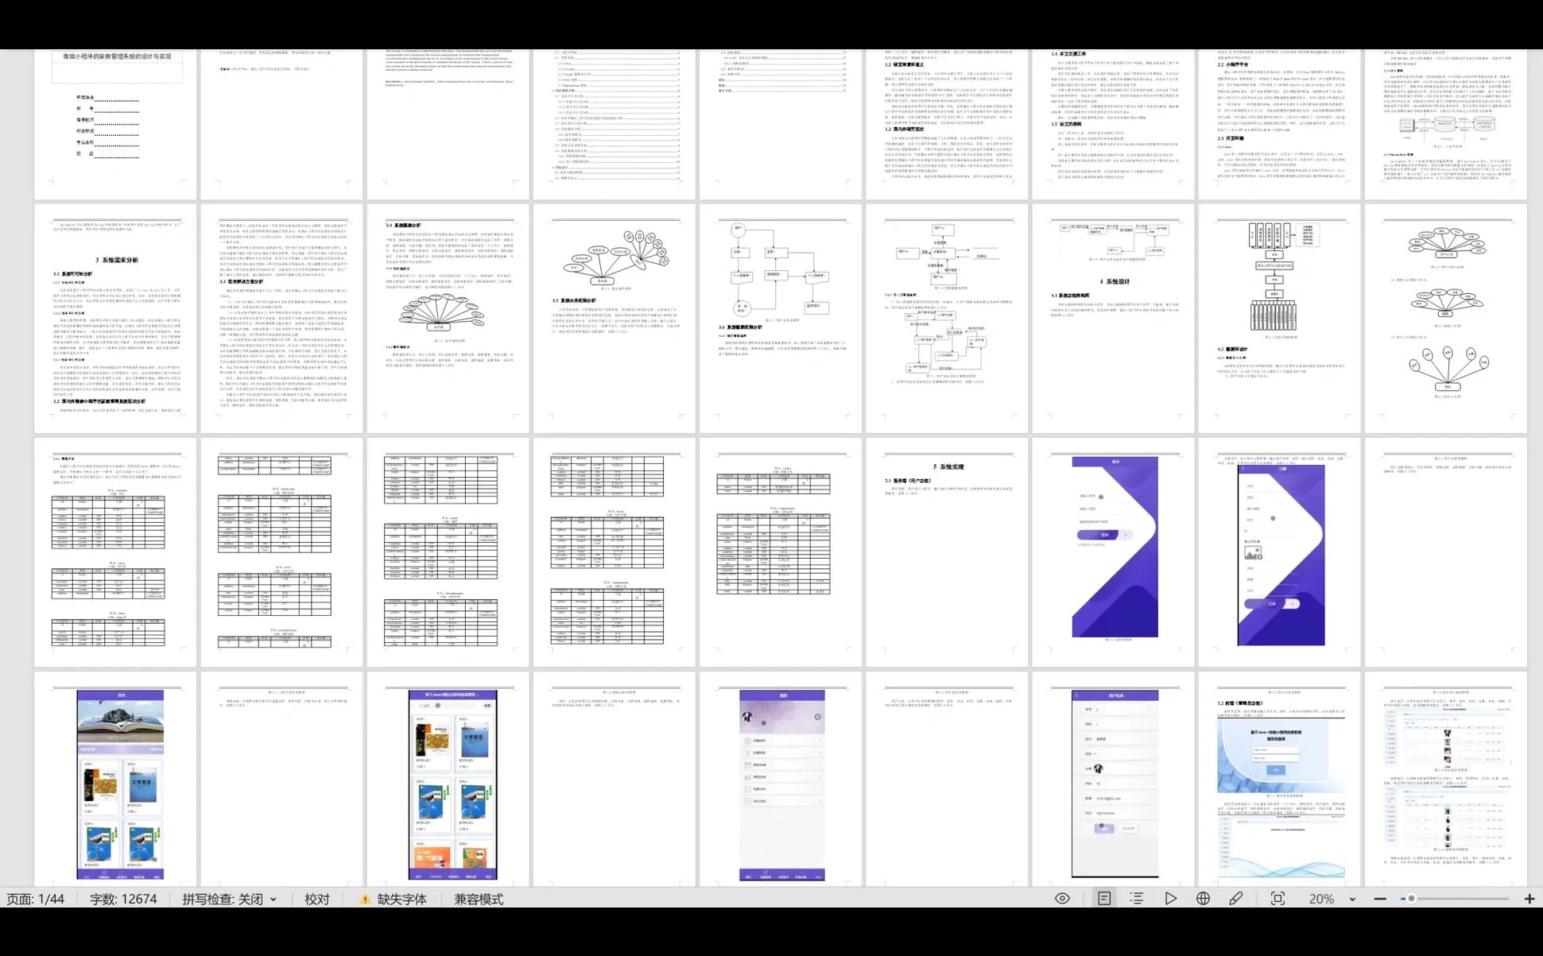Viewport: 1543px width, 956px height.
Task: Toggle spell check status 拼写检查: 关闭
Action: 223,900
